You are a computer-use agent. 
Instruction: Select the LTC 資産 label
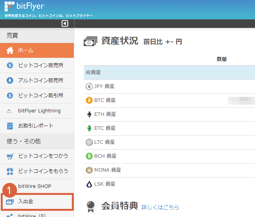[x=105, y=142]
